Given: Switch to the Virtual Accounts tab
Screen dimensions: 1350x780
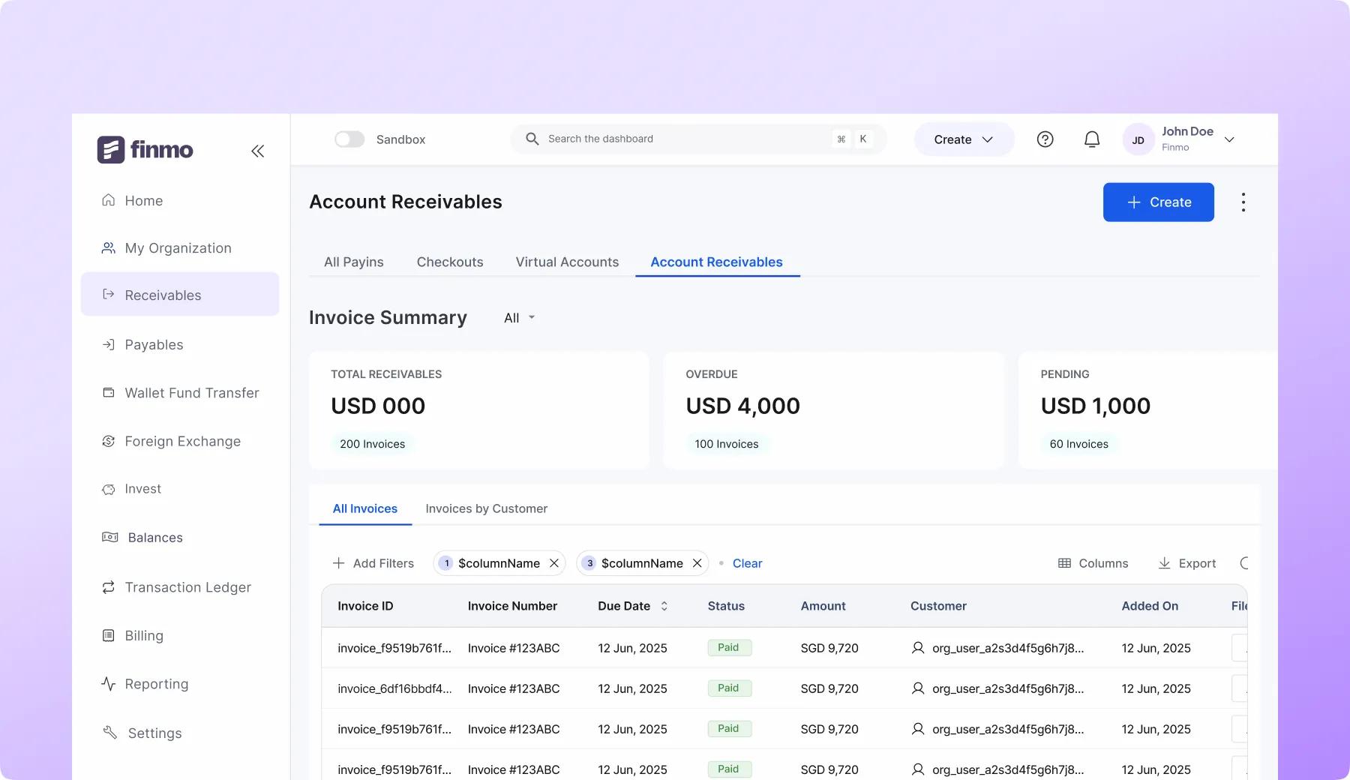Looking at the screenshot, I should coord(567,262).
